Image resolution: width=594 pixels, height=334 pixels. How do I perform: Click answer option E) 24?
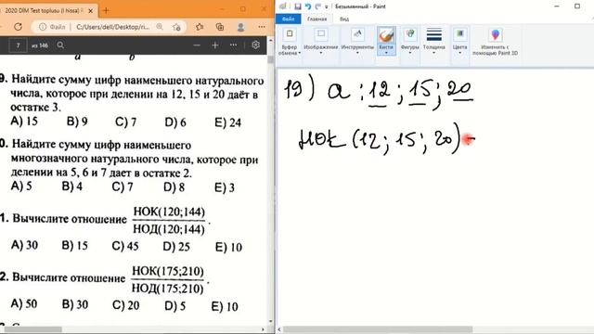(228, 122)
